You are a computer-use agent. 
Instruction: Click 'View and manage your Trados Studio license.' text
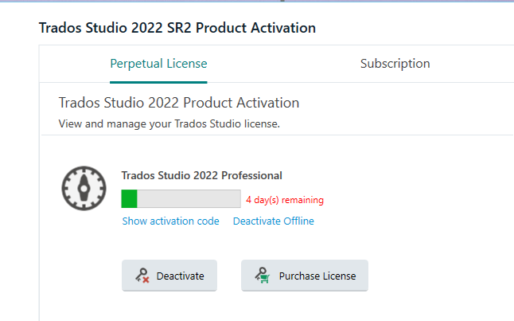click(x=169, y=123)
